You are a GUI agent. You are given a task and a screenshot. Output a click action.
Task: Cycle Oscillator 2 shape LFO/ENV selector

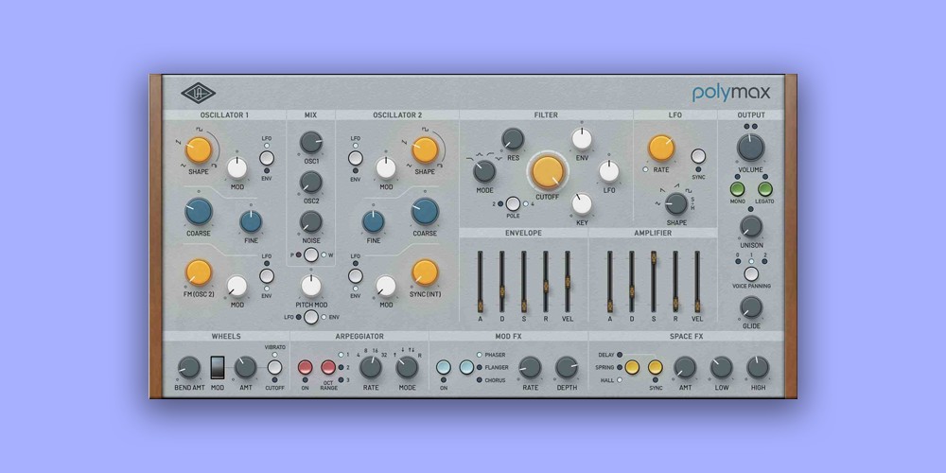(x=356, y=158)
